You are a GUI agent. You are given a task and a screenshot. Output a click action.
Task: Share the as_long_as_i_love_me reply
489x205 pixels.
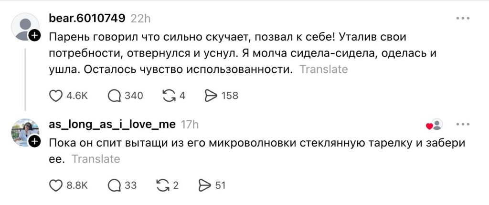pos(204,185)
